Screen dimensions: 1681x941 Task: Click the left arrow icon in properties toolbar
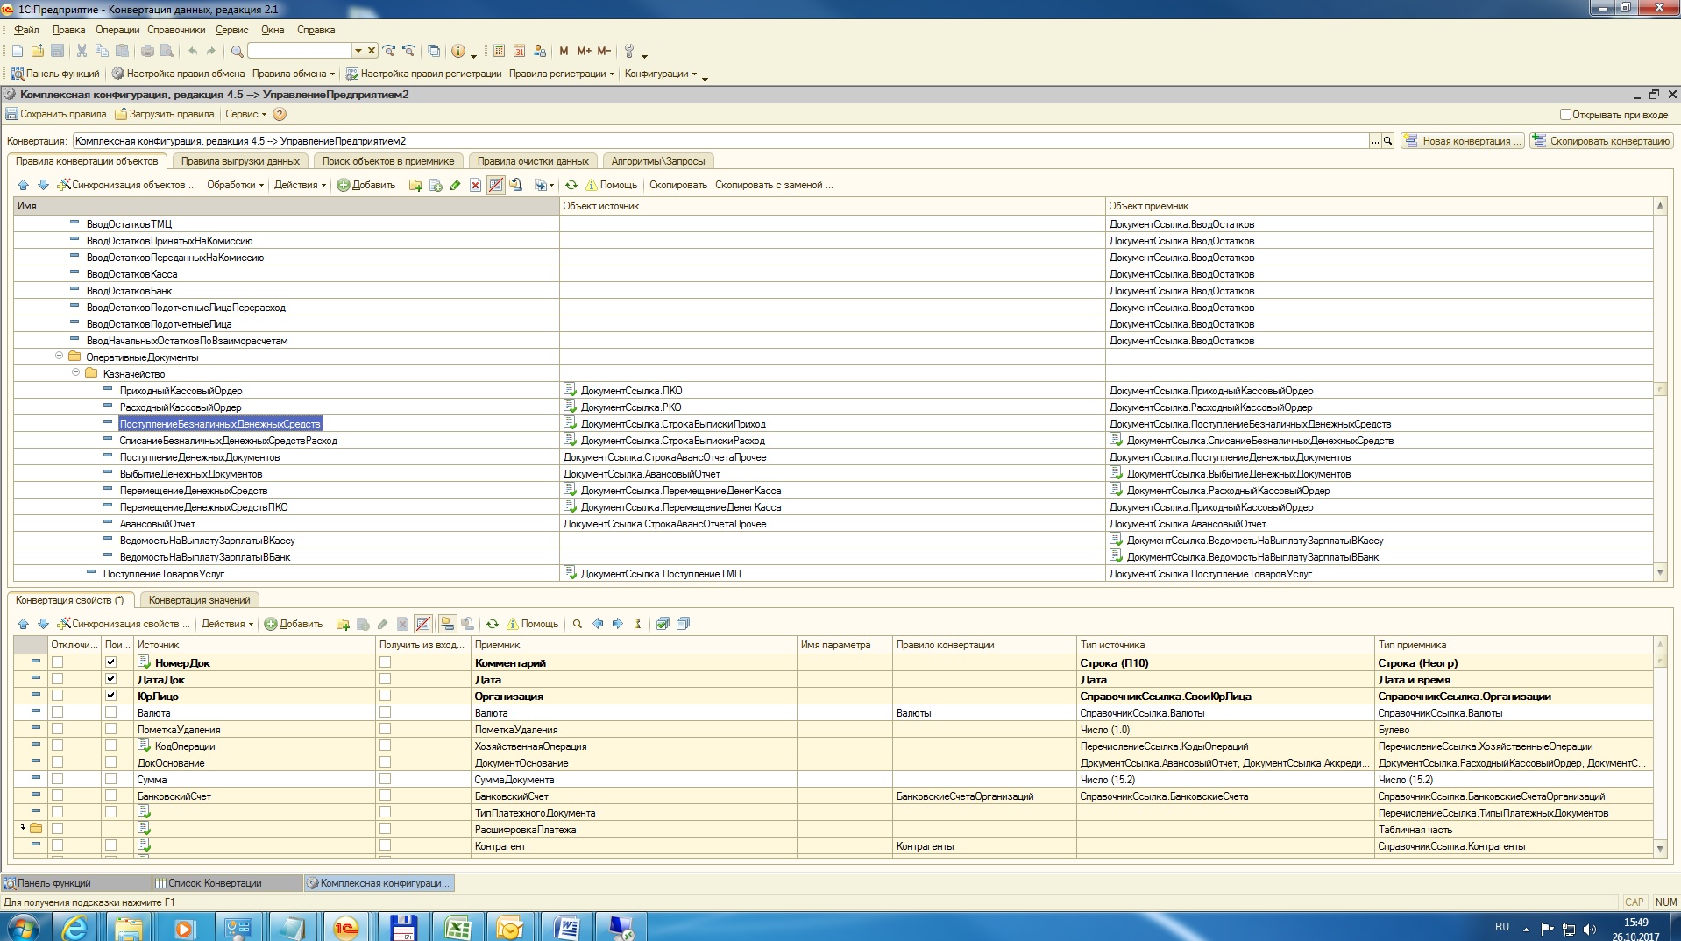pyautogui.click(x=598, y=624)
